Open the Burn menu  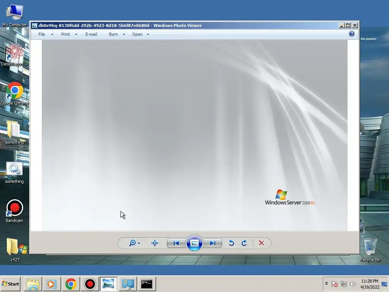[x=113, y=34]
